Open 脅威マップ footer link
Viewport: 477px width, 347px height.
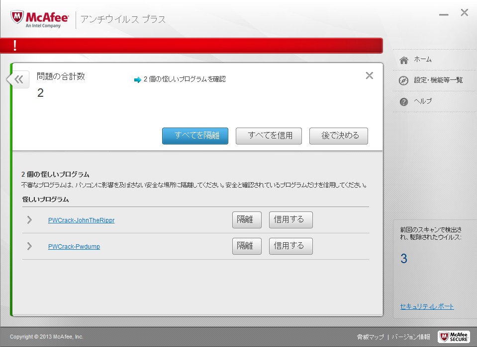(370, 337)
